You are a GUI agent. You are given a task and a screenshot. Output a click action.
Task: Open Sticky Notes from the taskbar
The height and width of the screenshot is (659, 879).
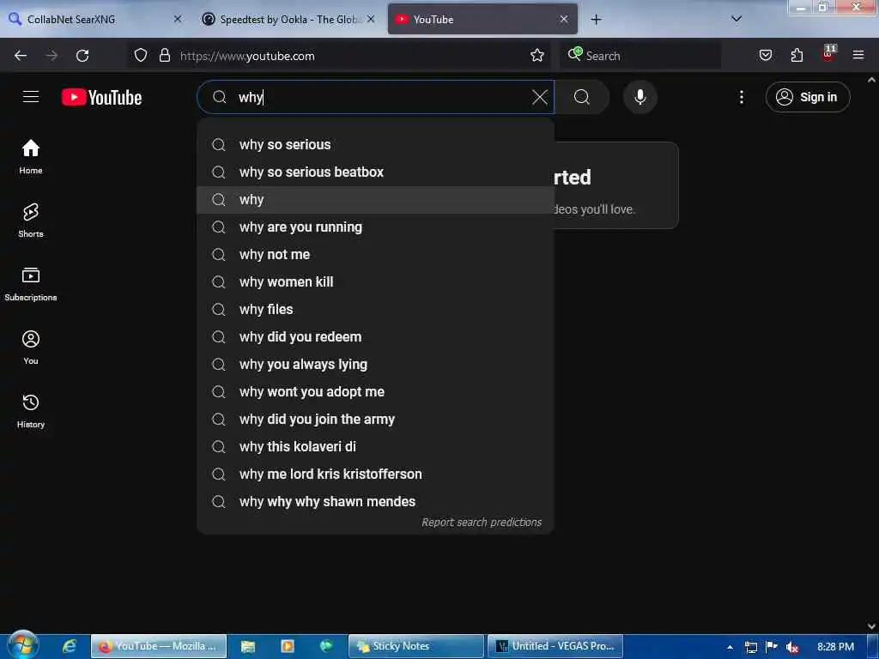coord(416,646)
